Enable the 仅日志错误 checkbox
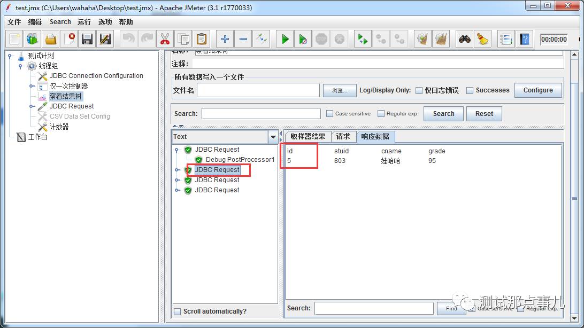 (419, 90)
